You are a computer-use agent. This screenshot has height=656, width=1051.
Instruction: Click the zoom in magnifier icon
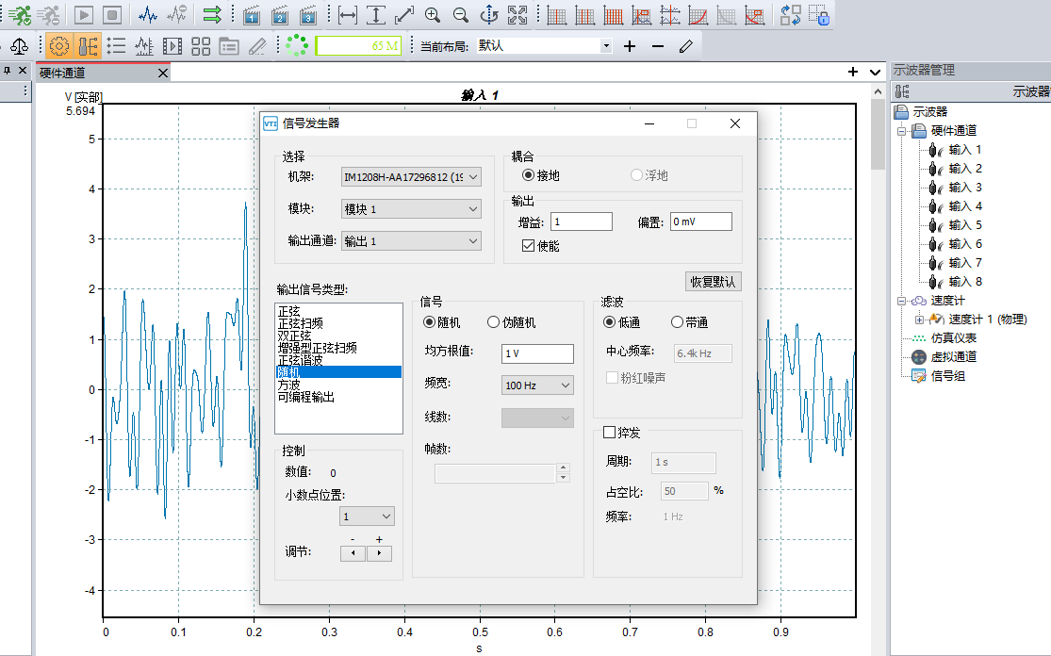(433, 15)
